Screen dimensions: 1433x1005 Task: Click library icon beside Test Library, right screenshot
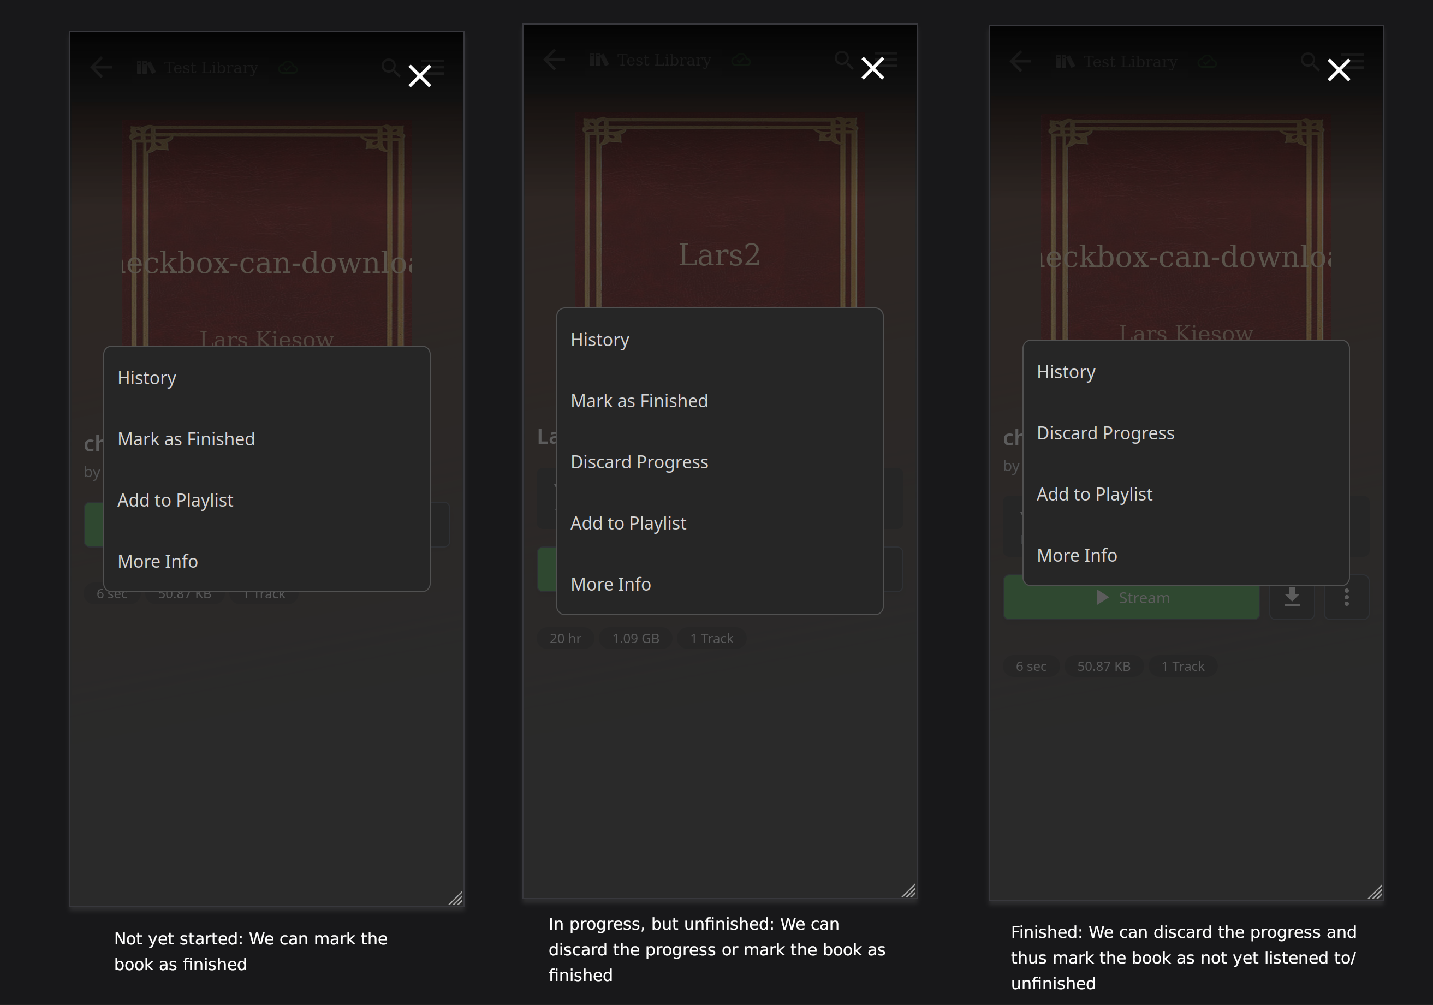coord(1066,61)
